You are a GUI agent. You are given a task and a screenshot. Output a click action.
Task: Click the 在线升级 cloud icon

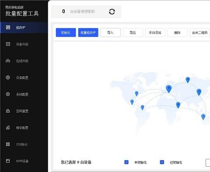[x=8, y=61]
